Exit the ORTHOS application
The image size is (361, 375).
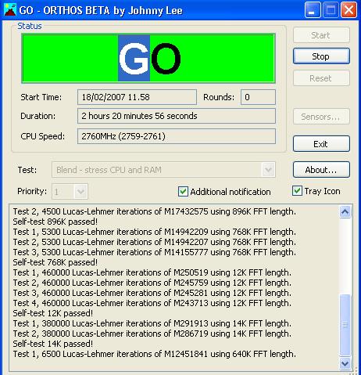tap(321, 144)
